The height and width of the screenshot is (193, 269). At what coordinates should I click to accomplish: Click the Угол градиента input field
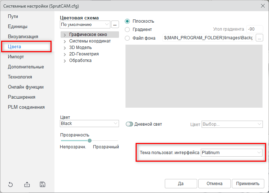pos(255,30)
